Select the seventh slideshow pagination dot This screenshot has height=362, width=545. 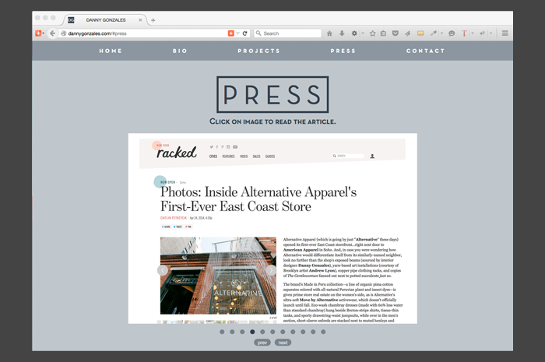283,332
